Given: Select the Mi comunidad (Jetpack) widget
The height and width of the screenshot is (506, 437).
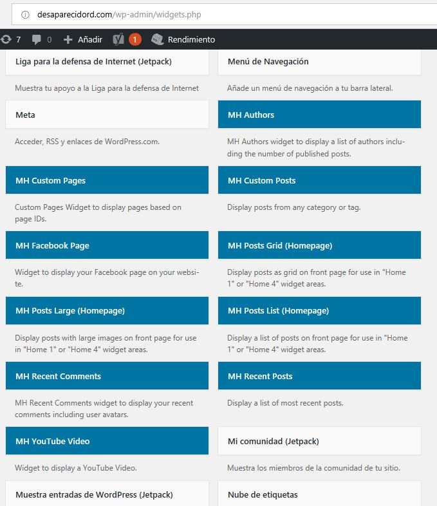Looking at the screenshot, I should tap(319, 441).
